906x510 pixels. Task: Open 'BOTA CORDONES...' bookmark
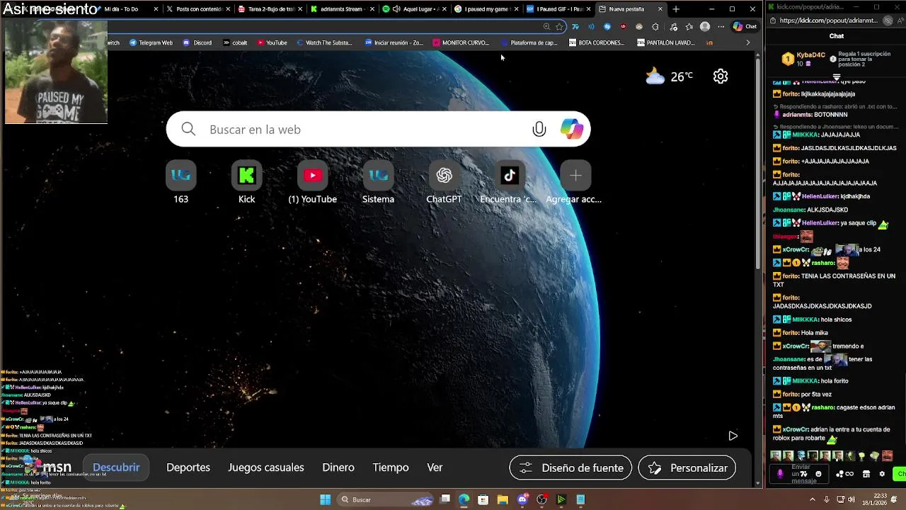tap(597, 42)
